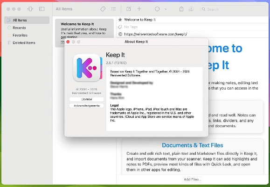This screenshot has width=270, height=187.
Task: Open Deleted Items in sidebar
Action: 27,43
